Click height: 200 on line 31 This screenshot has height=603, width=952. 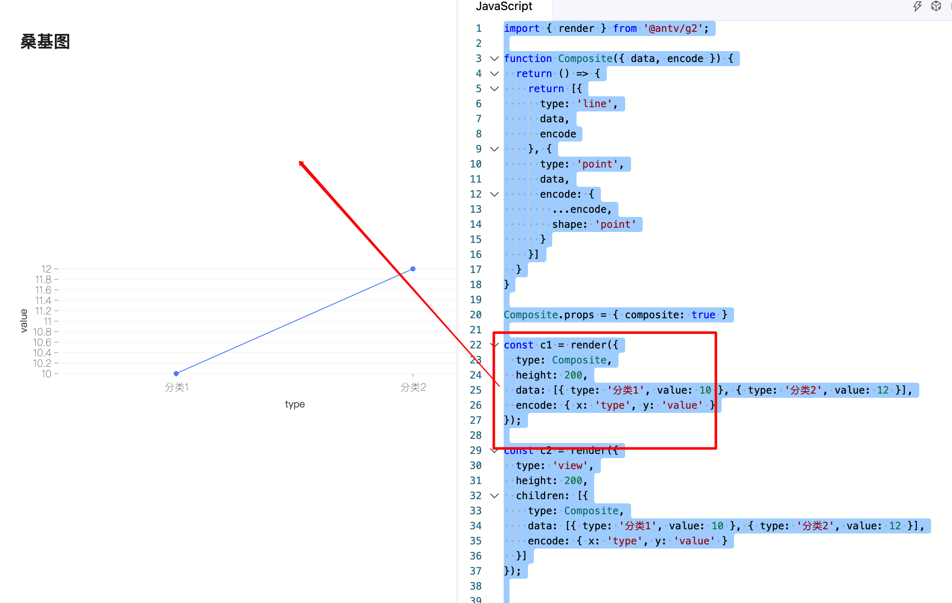(x=552, y=481)
